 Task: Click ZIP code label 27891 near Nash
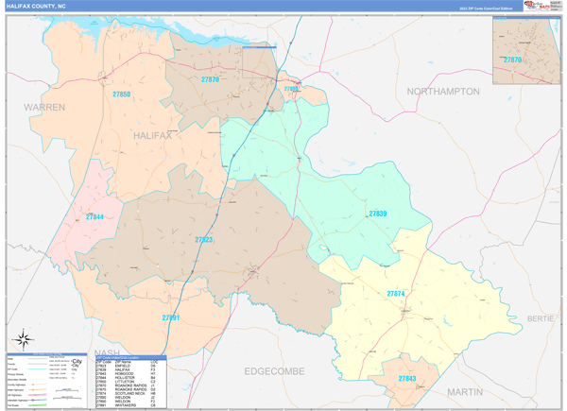pos(171,318)
